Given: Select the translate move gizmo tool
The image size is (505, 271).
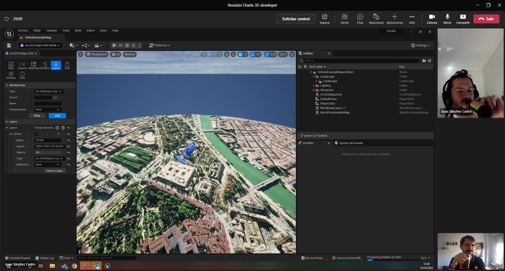Looking at the screenshot, I should [209, 54].
